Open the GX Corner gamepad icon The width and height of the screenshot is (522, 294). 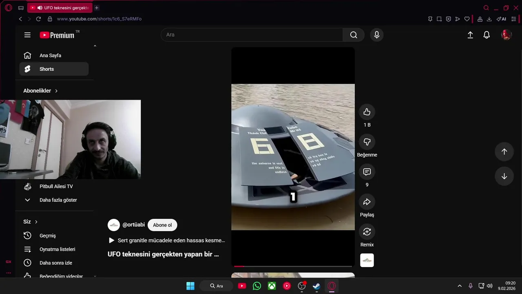[21, 8]
